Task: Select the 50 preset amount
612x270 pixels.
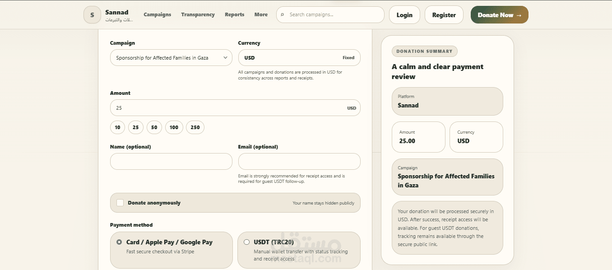Action: pyautogui.click(x=154, y=127)
